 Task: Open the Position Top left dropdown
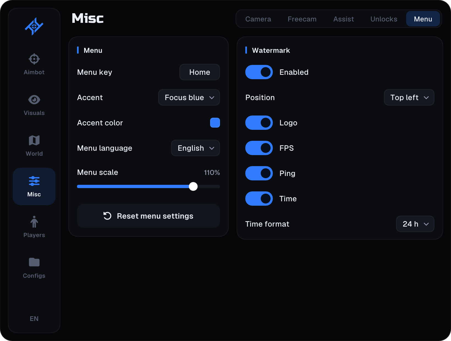click(x=409, y=97)
